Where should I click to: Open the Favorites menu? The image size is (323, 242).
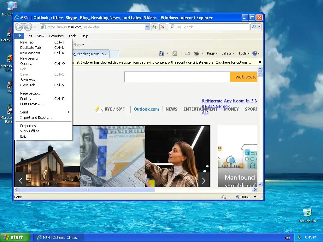tap(56, 36)
